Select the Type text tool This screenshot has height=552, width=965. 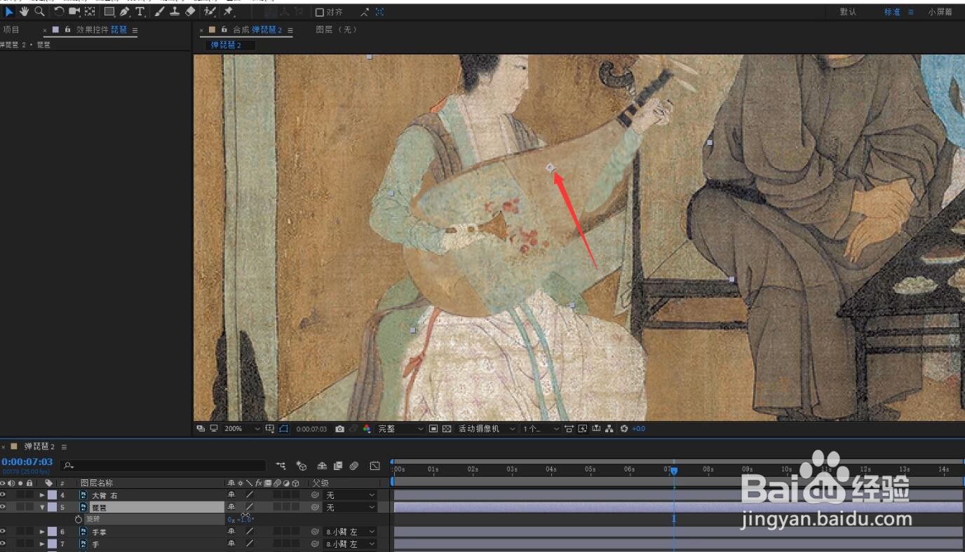point(140,12)
